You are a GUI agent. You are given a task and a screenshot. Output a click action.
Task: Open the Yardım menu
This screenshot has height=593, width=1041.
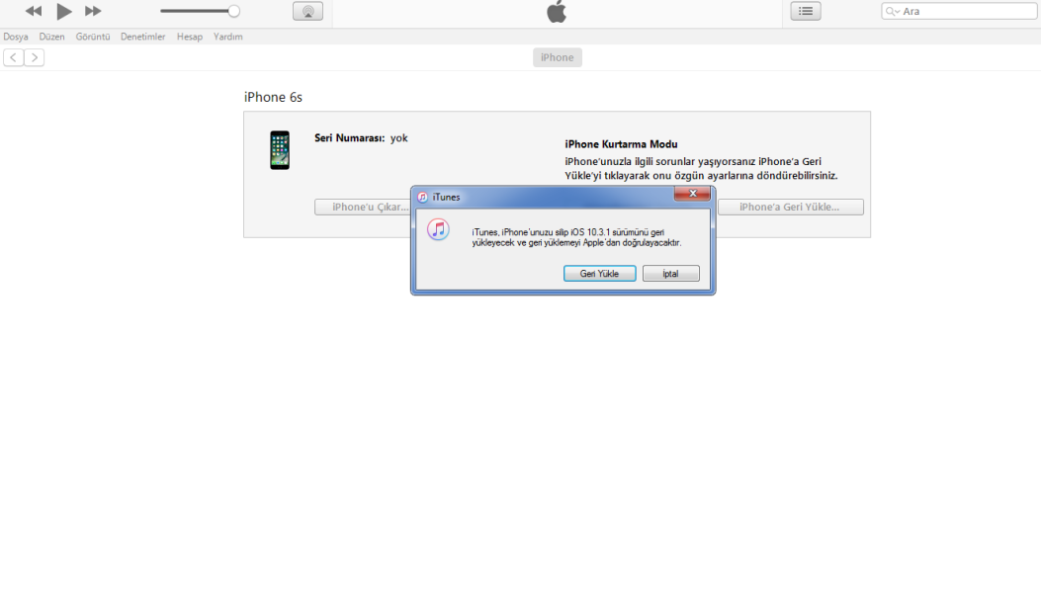228,37
